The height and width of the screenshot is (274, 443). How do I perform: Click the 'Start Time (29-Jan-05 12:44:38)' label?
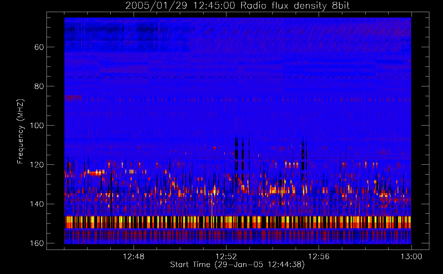click(237, 265)
